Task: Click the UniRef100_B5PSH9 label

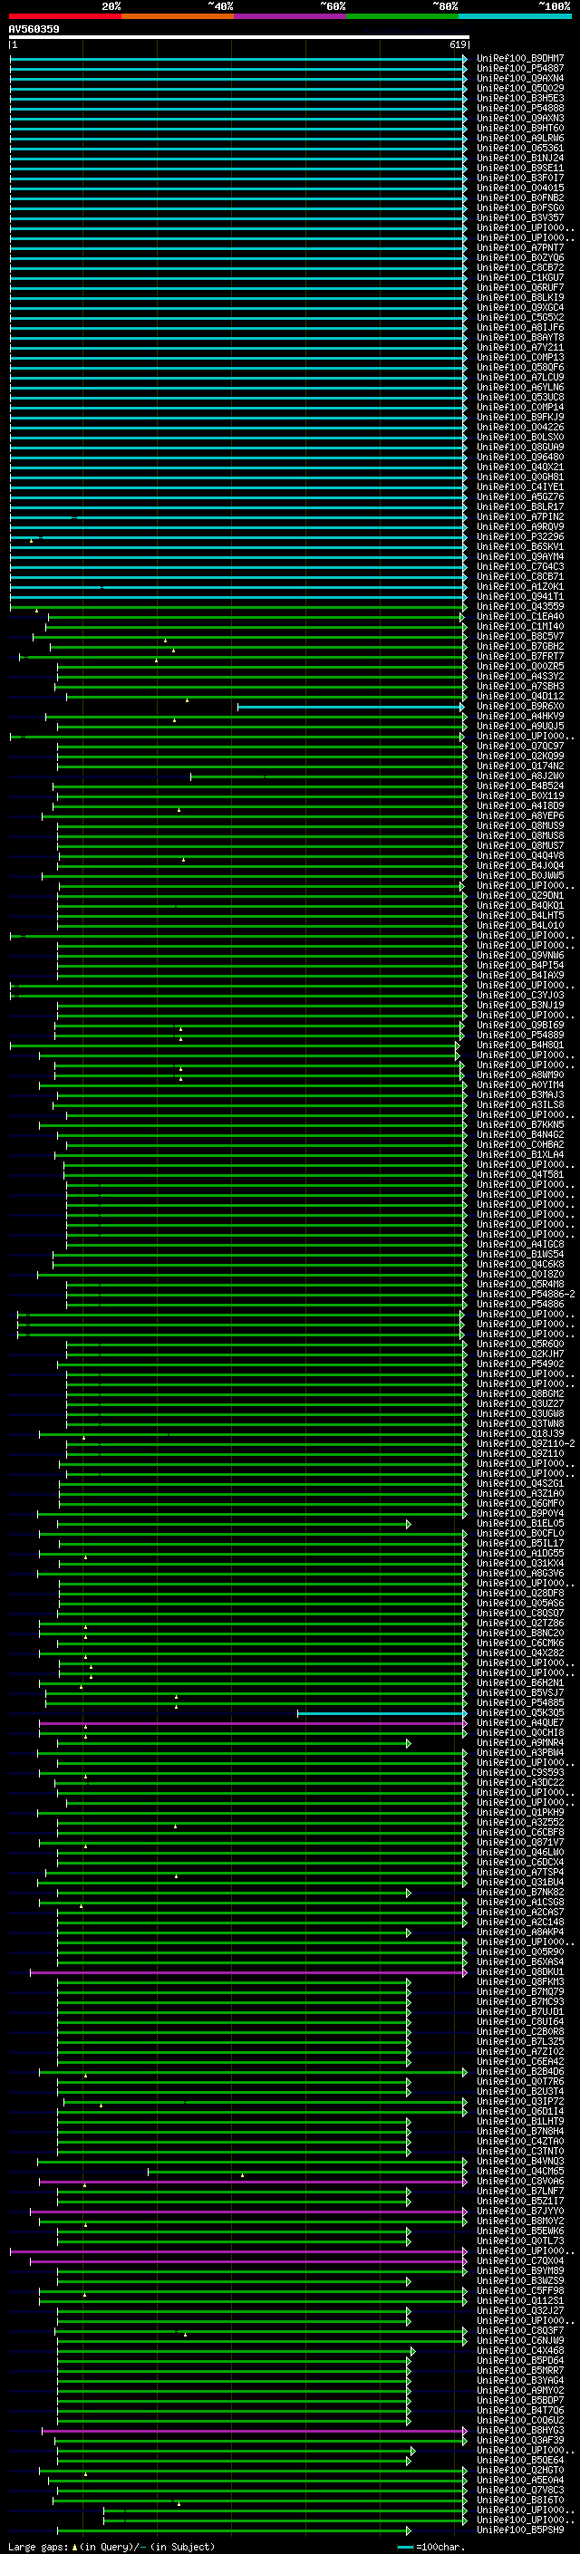Action: tap(520, 2530)
